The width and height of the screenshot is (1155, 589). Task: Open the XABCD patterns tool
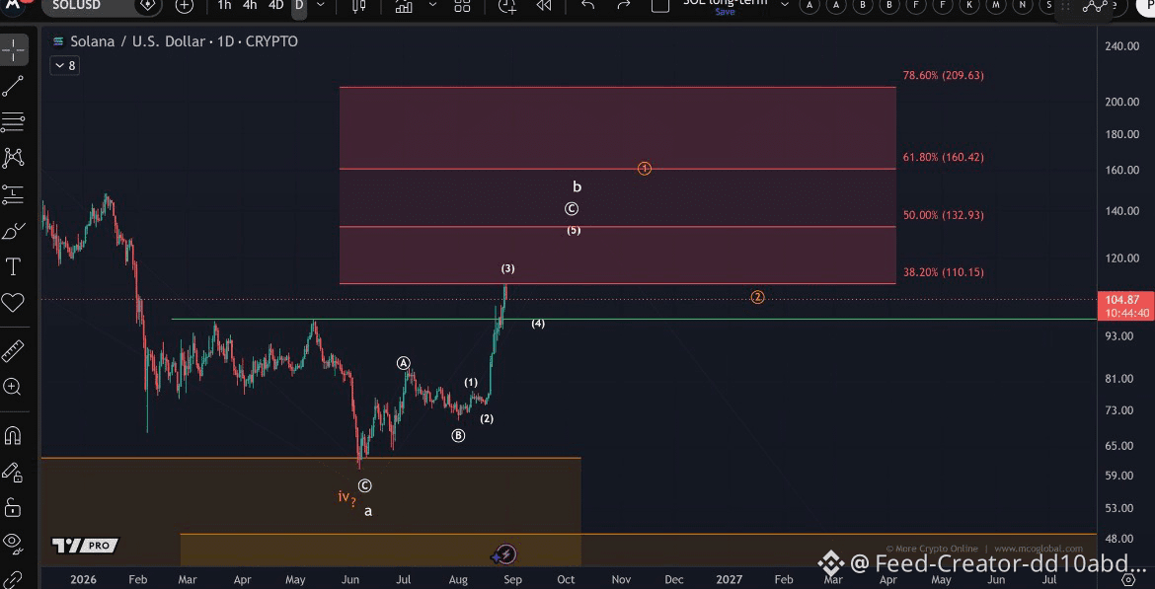coord(13,158)
